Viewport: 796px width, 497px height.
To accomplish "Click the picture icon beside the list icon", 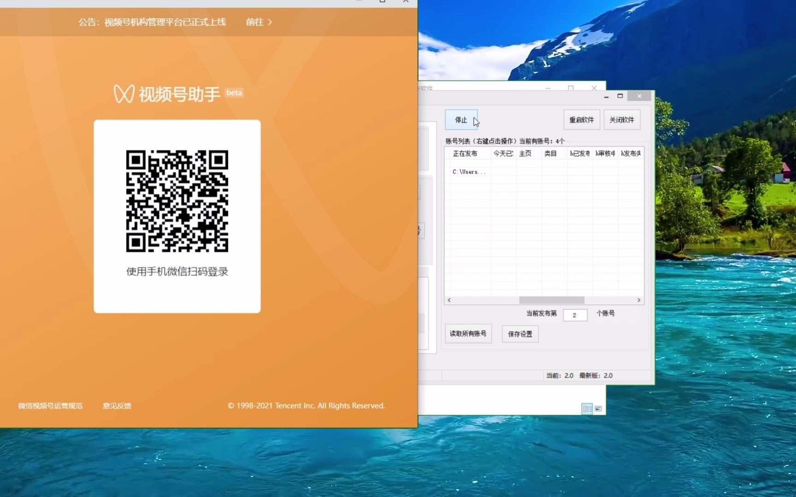I will click(x=597, y=409).
